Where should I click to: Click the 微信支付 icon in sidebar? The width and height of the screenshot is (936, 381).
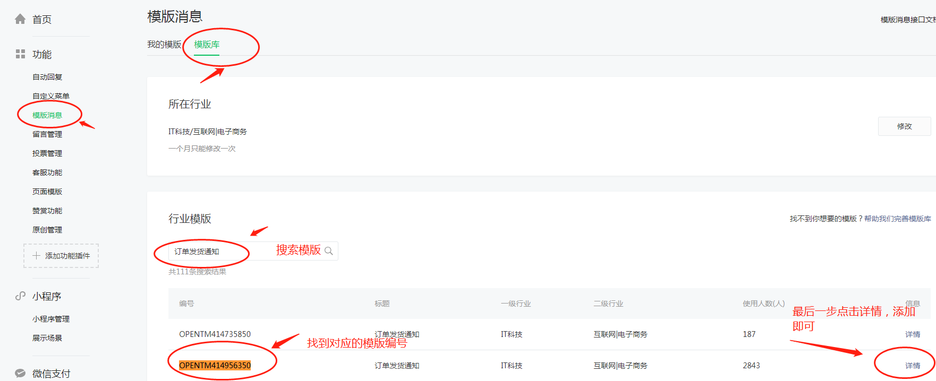coord(20,373)
